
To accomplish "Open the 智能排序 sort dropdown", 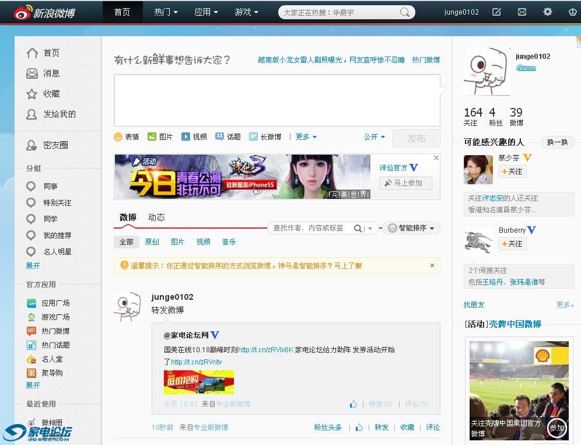I will 411,228.
